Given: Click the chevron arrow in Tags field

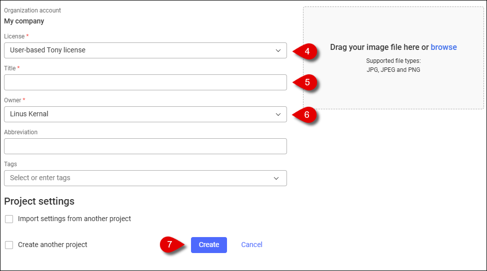Looking at the screenshot, I should click(x=276, y=178).
